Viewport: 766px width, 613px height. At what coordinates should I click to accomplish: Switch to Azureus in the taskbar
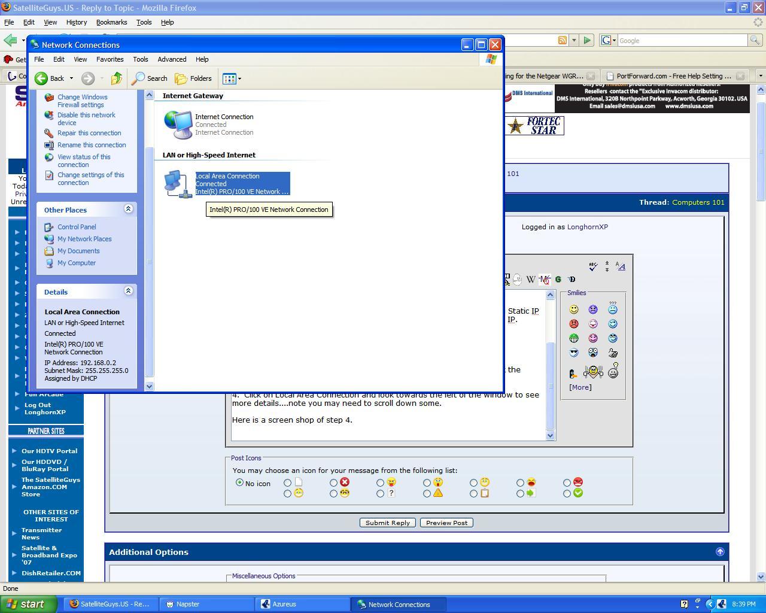(302, 604)
